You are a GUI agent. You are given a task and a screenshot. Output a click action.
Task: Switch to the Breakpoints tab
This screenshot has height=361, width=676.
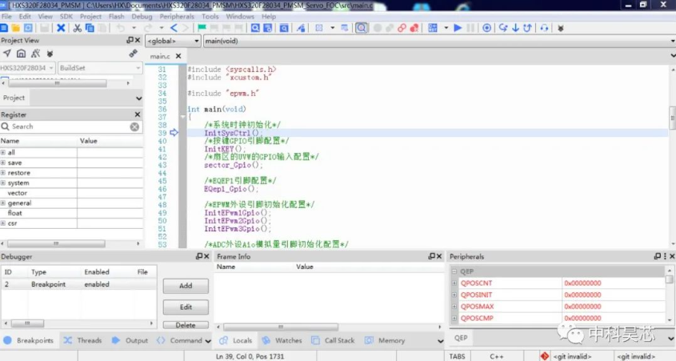[29, 340]
